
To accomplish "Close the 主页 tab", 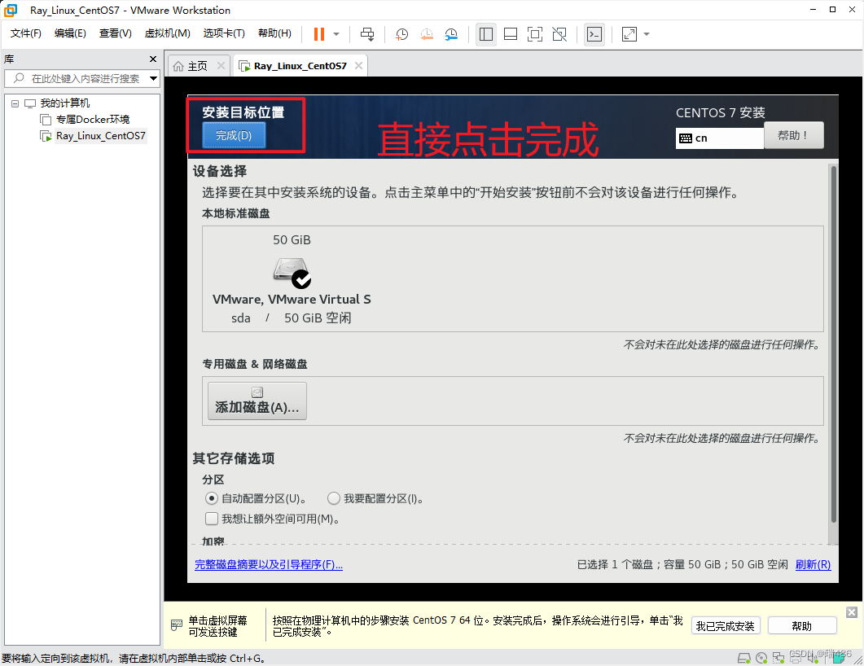I will 221,66.
